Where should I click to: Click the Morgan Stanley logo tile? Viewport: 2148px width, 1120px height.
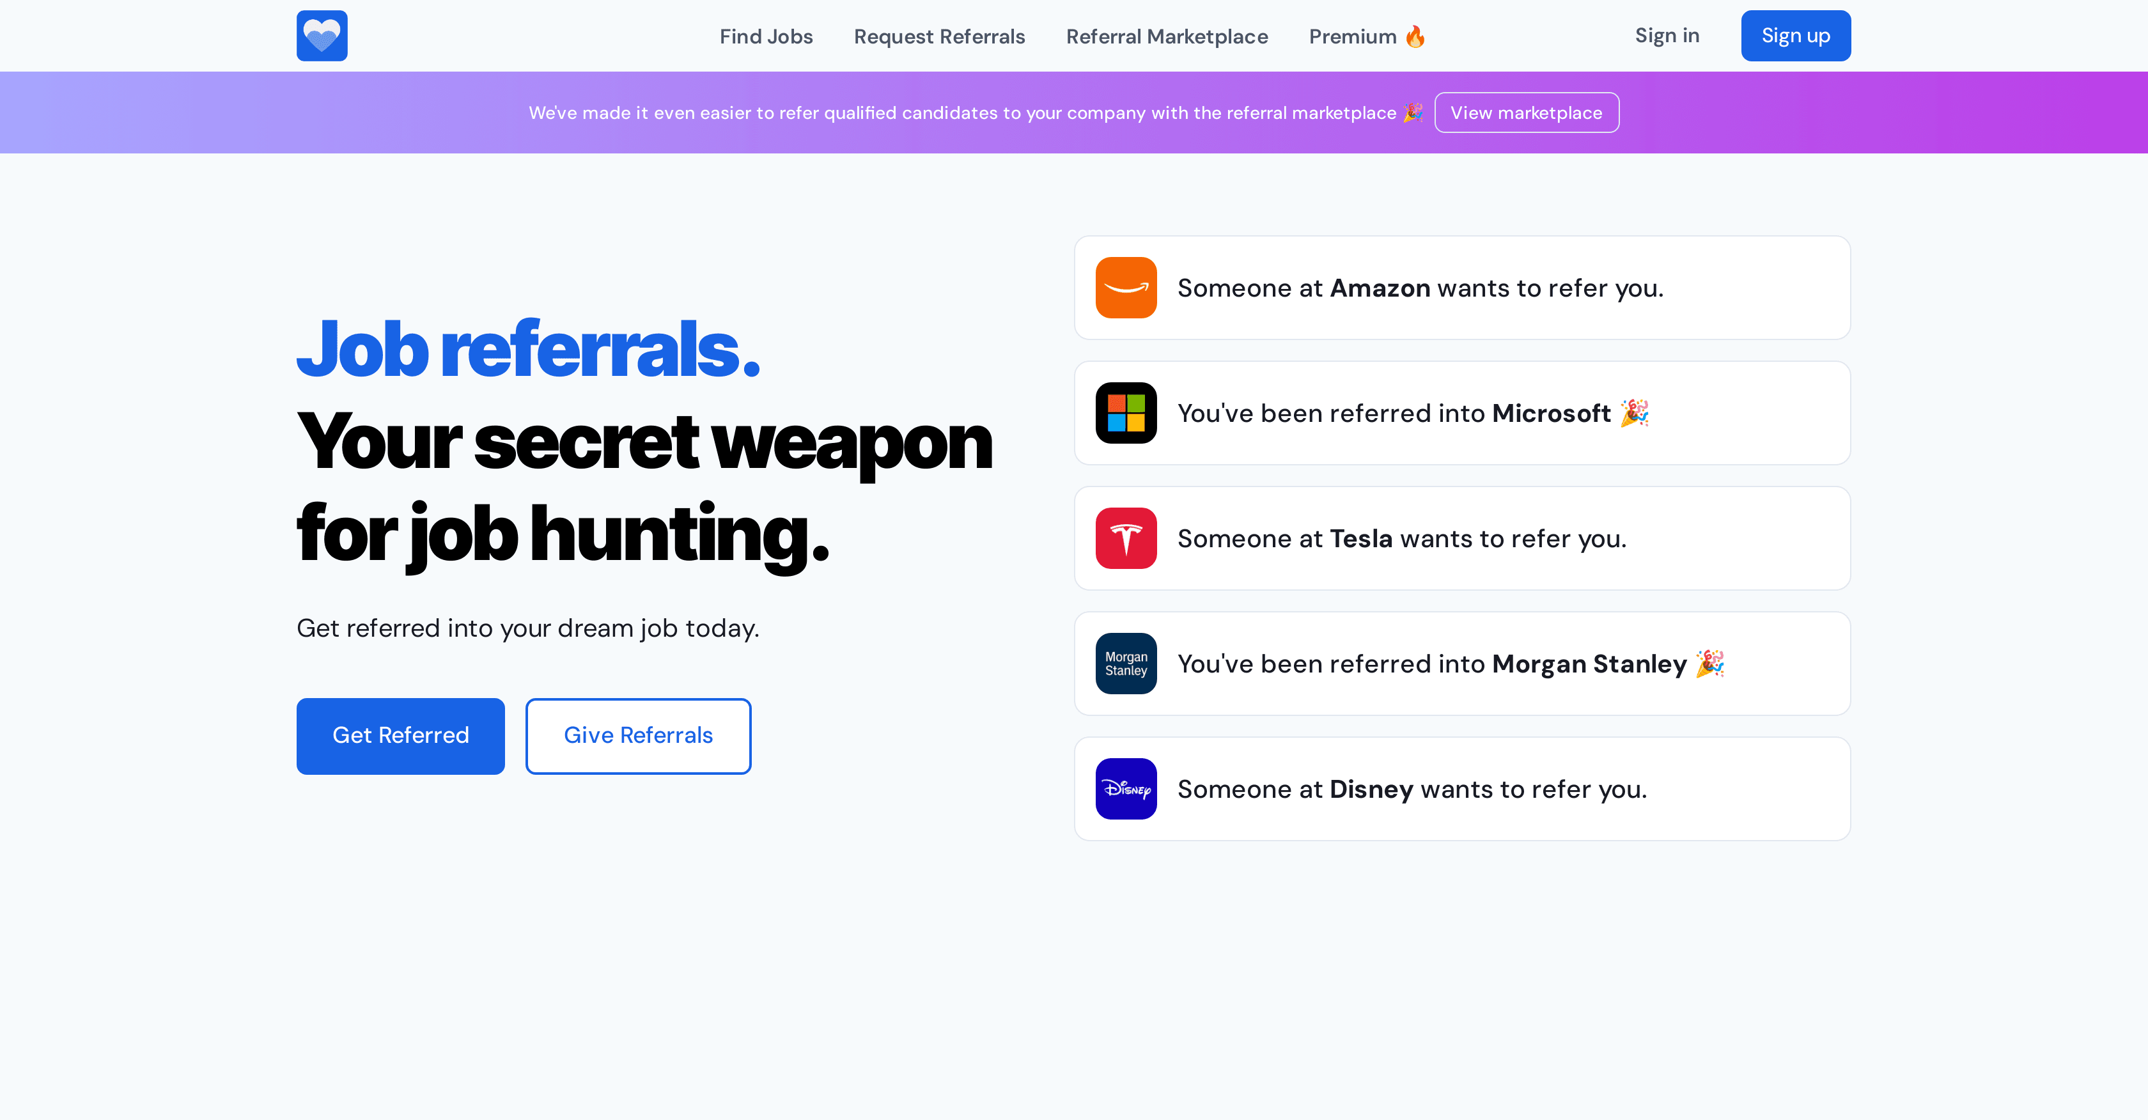1126,663
